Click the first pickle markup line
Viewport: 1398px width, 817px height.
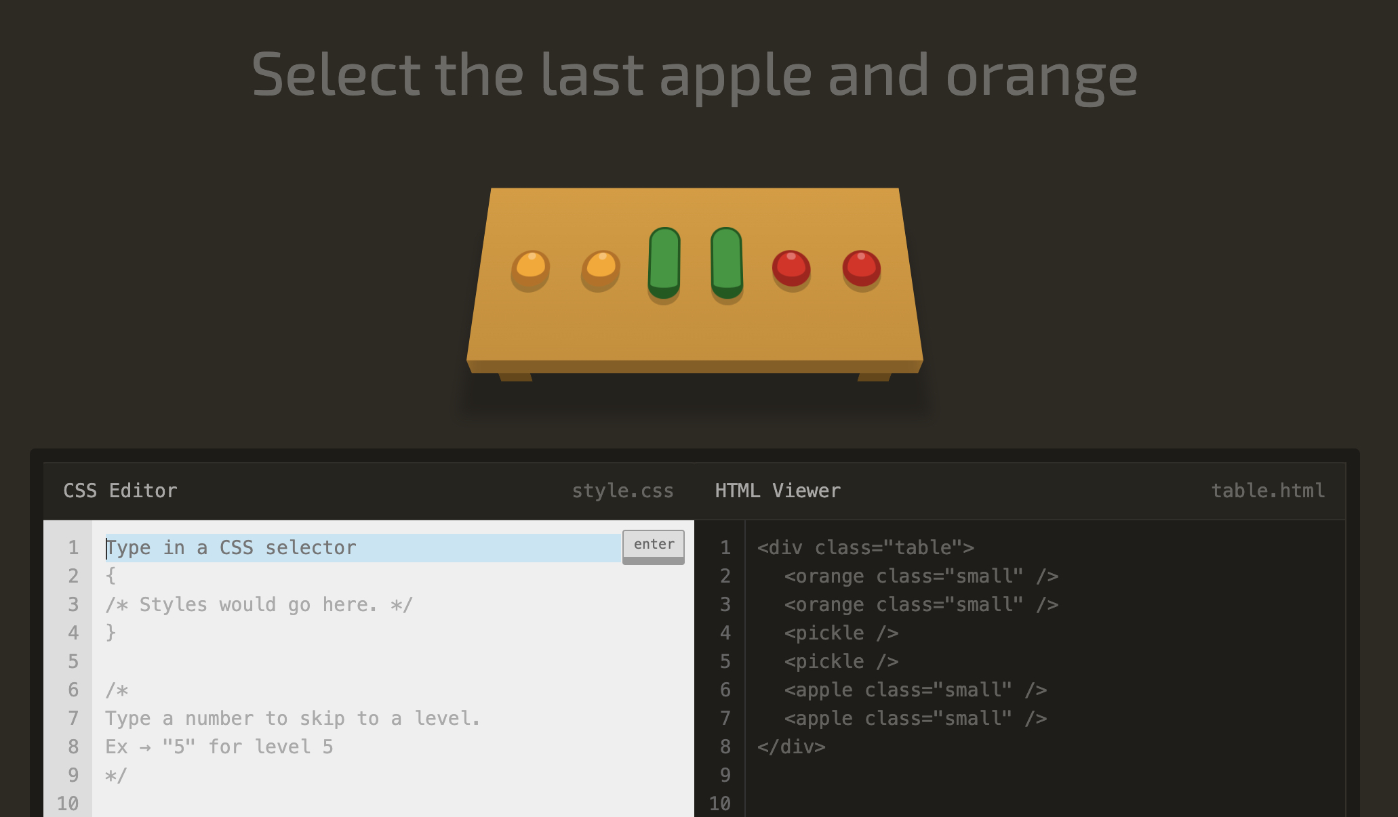coord(841,633)
